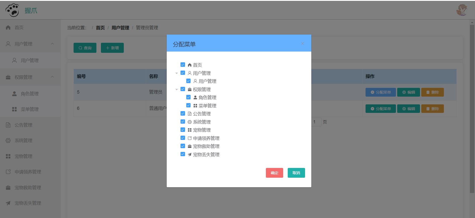Uncheck the 系统管理 checkbox in dialog

tap(183, 122)
